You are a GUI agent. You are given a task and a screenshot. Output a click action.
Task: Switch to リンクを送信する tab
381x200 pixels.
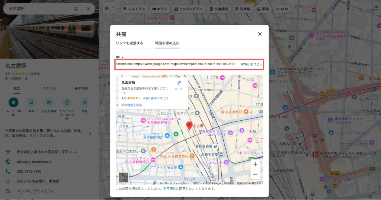tap(129, 43)
